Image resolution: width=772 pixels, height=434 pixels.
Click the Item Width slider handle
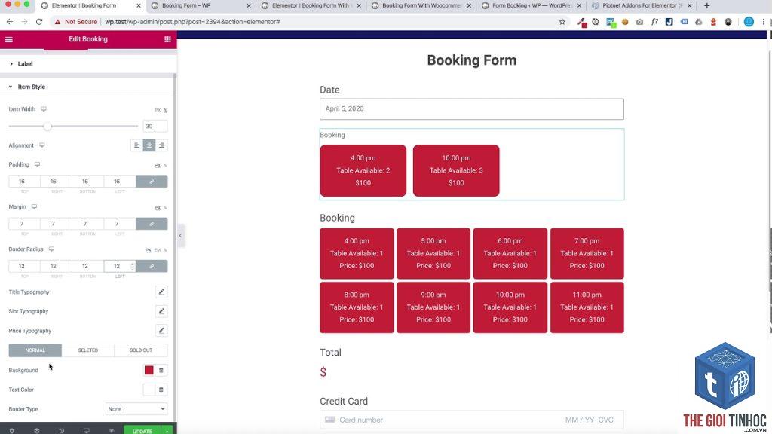point(47,127)
